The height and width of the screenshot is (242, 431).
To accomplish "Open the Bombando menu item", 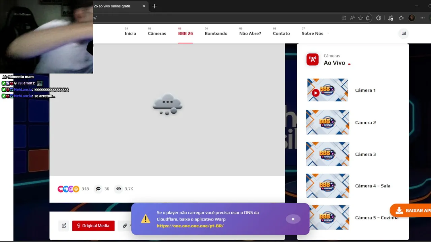I will (216, 33).
